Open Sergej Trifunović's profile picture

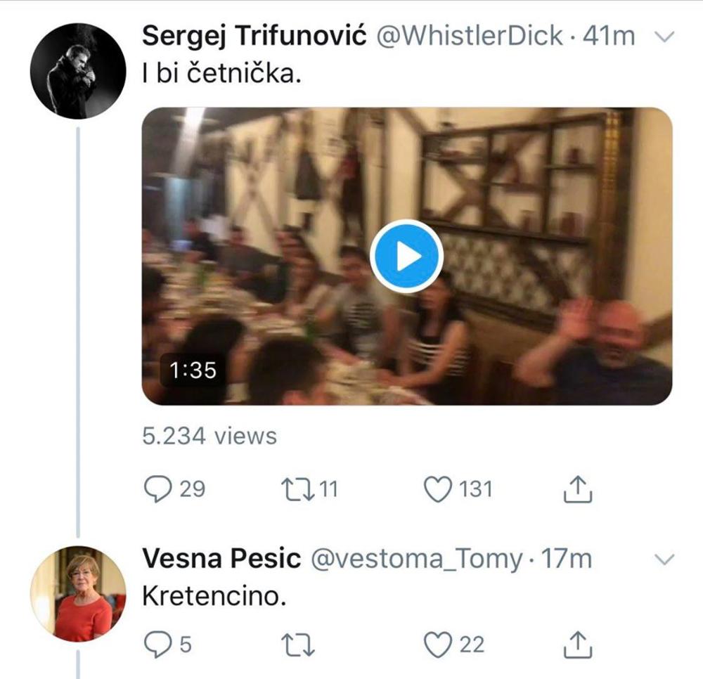tap(78, 70)
